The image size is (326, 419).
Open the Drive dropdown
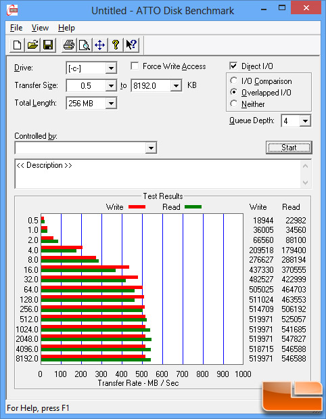(x=111, y=68)
